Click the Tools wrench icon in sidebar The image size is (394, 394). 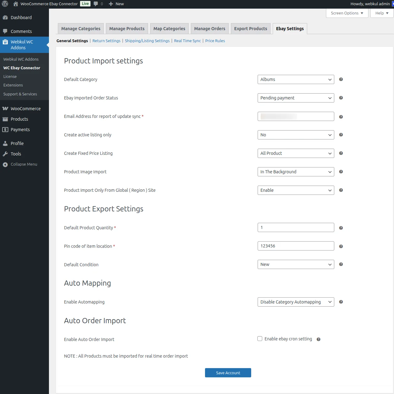pyautogui.click(x=5, y=154)
